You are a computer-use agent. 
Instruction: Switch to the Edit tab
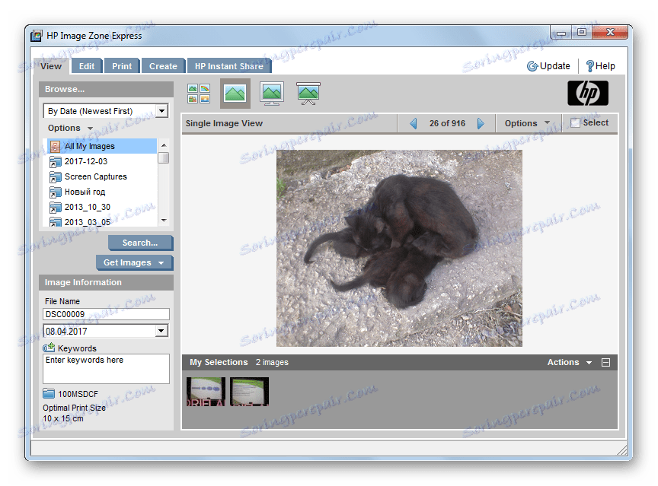pyautogui.click(x=86, y=65)
